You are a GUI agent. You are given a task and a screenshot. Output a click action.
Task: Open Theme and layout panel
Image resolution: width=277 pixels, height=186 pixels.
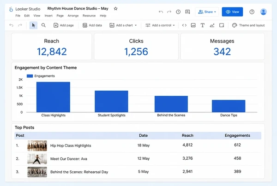point(248,25)
